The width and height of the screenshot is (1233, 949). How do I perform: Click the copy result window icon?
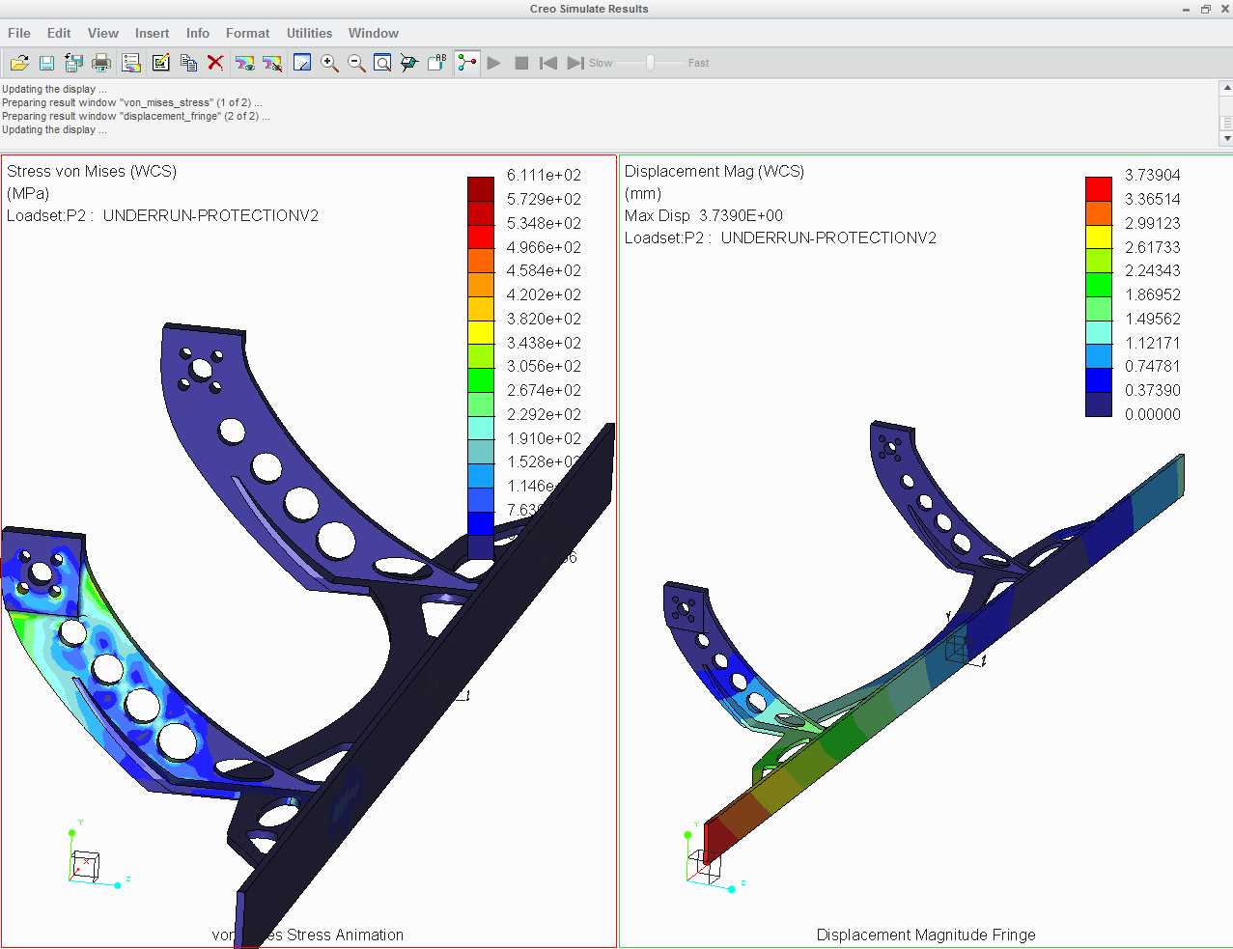[x=188, y=63]
